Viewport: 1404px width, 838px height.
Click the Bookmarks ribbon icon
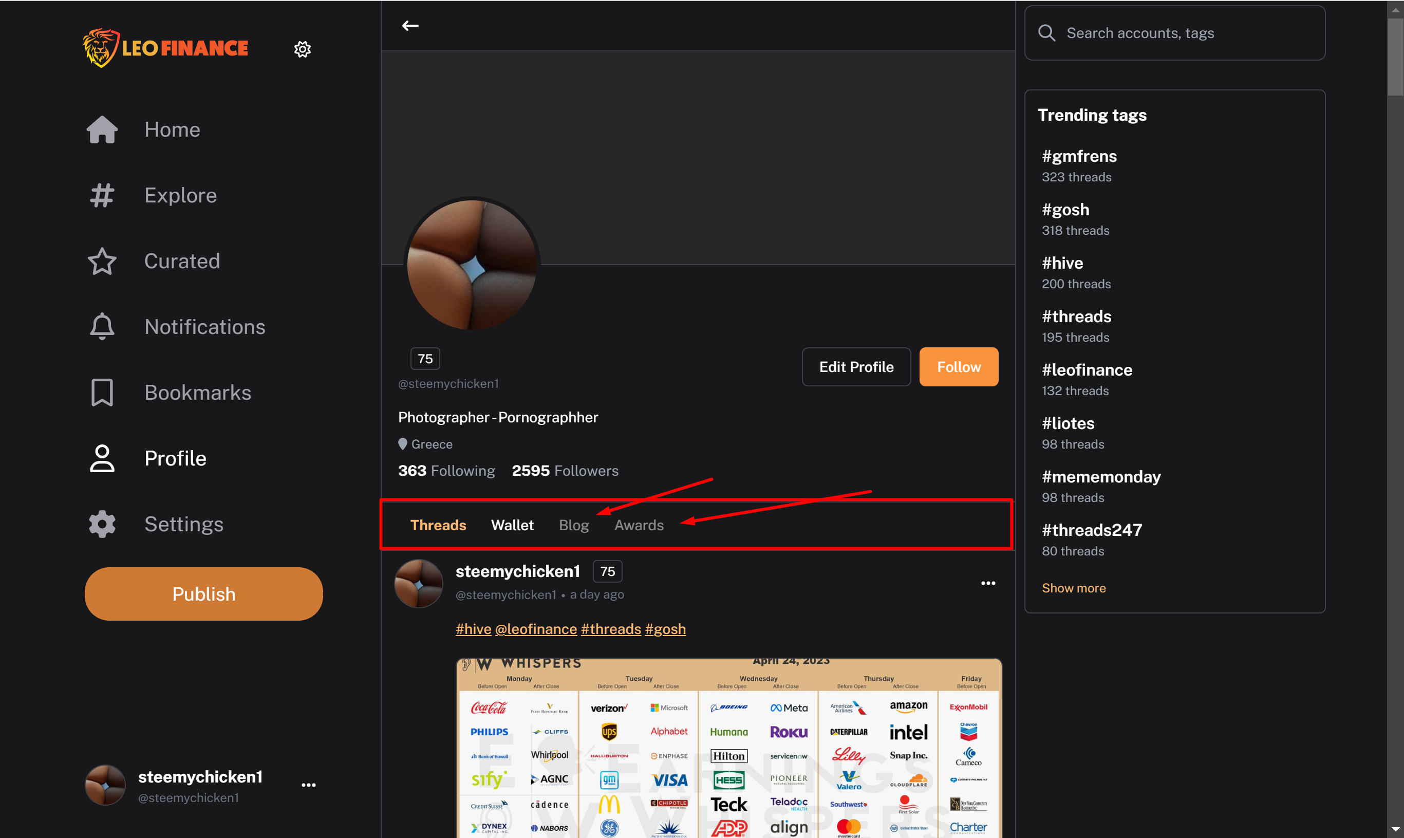pos(102,393)
